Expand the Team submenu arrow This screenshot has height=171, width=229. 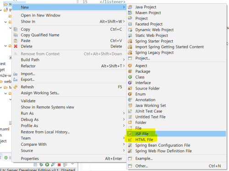[x=124, y=138]
